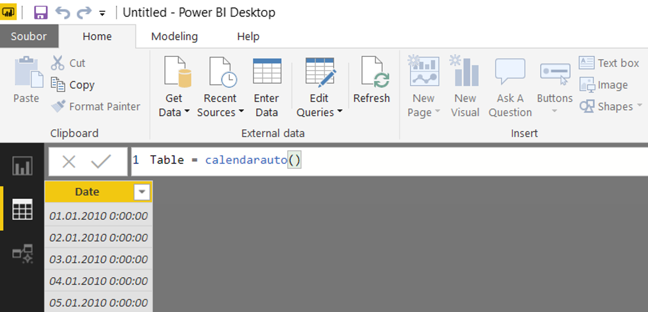Click the Format Painter text label
This screenshot has width=648, height=312.
[x=105, y=107]
